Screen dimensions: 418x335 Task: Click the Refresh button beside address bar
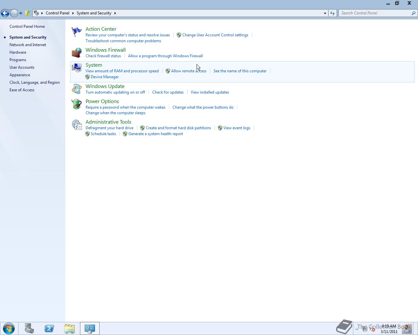(x=332, y=13)
